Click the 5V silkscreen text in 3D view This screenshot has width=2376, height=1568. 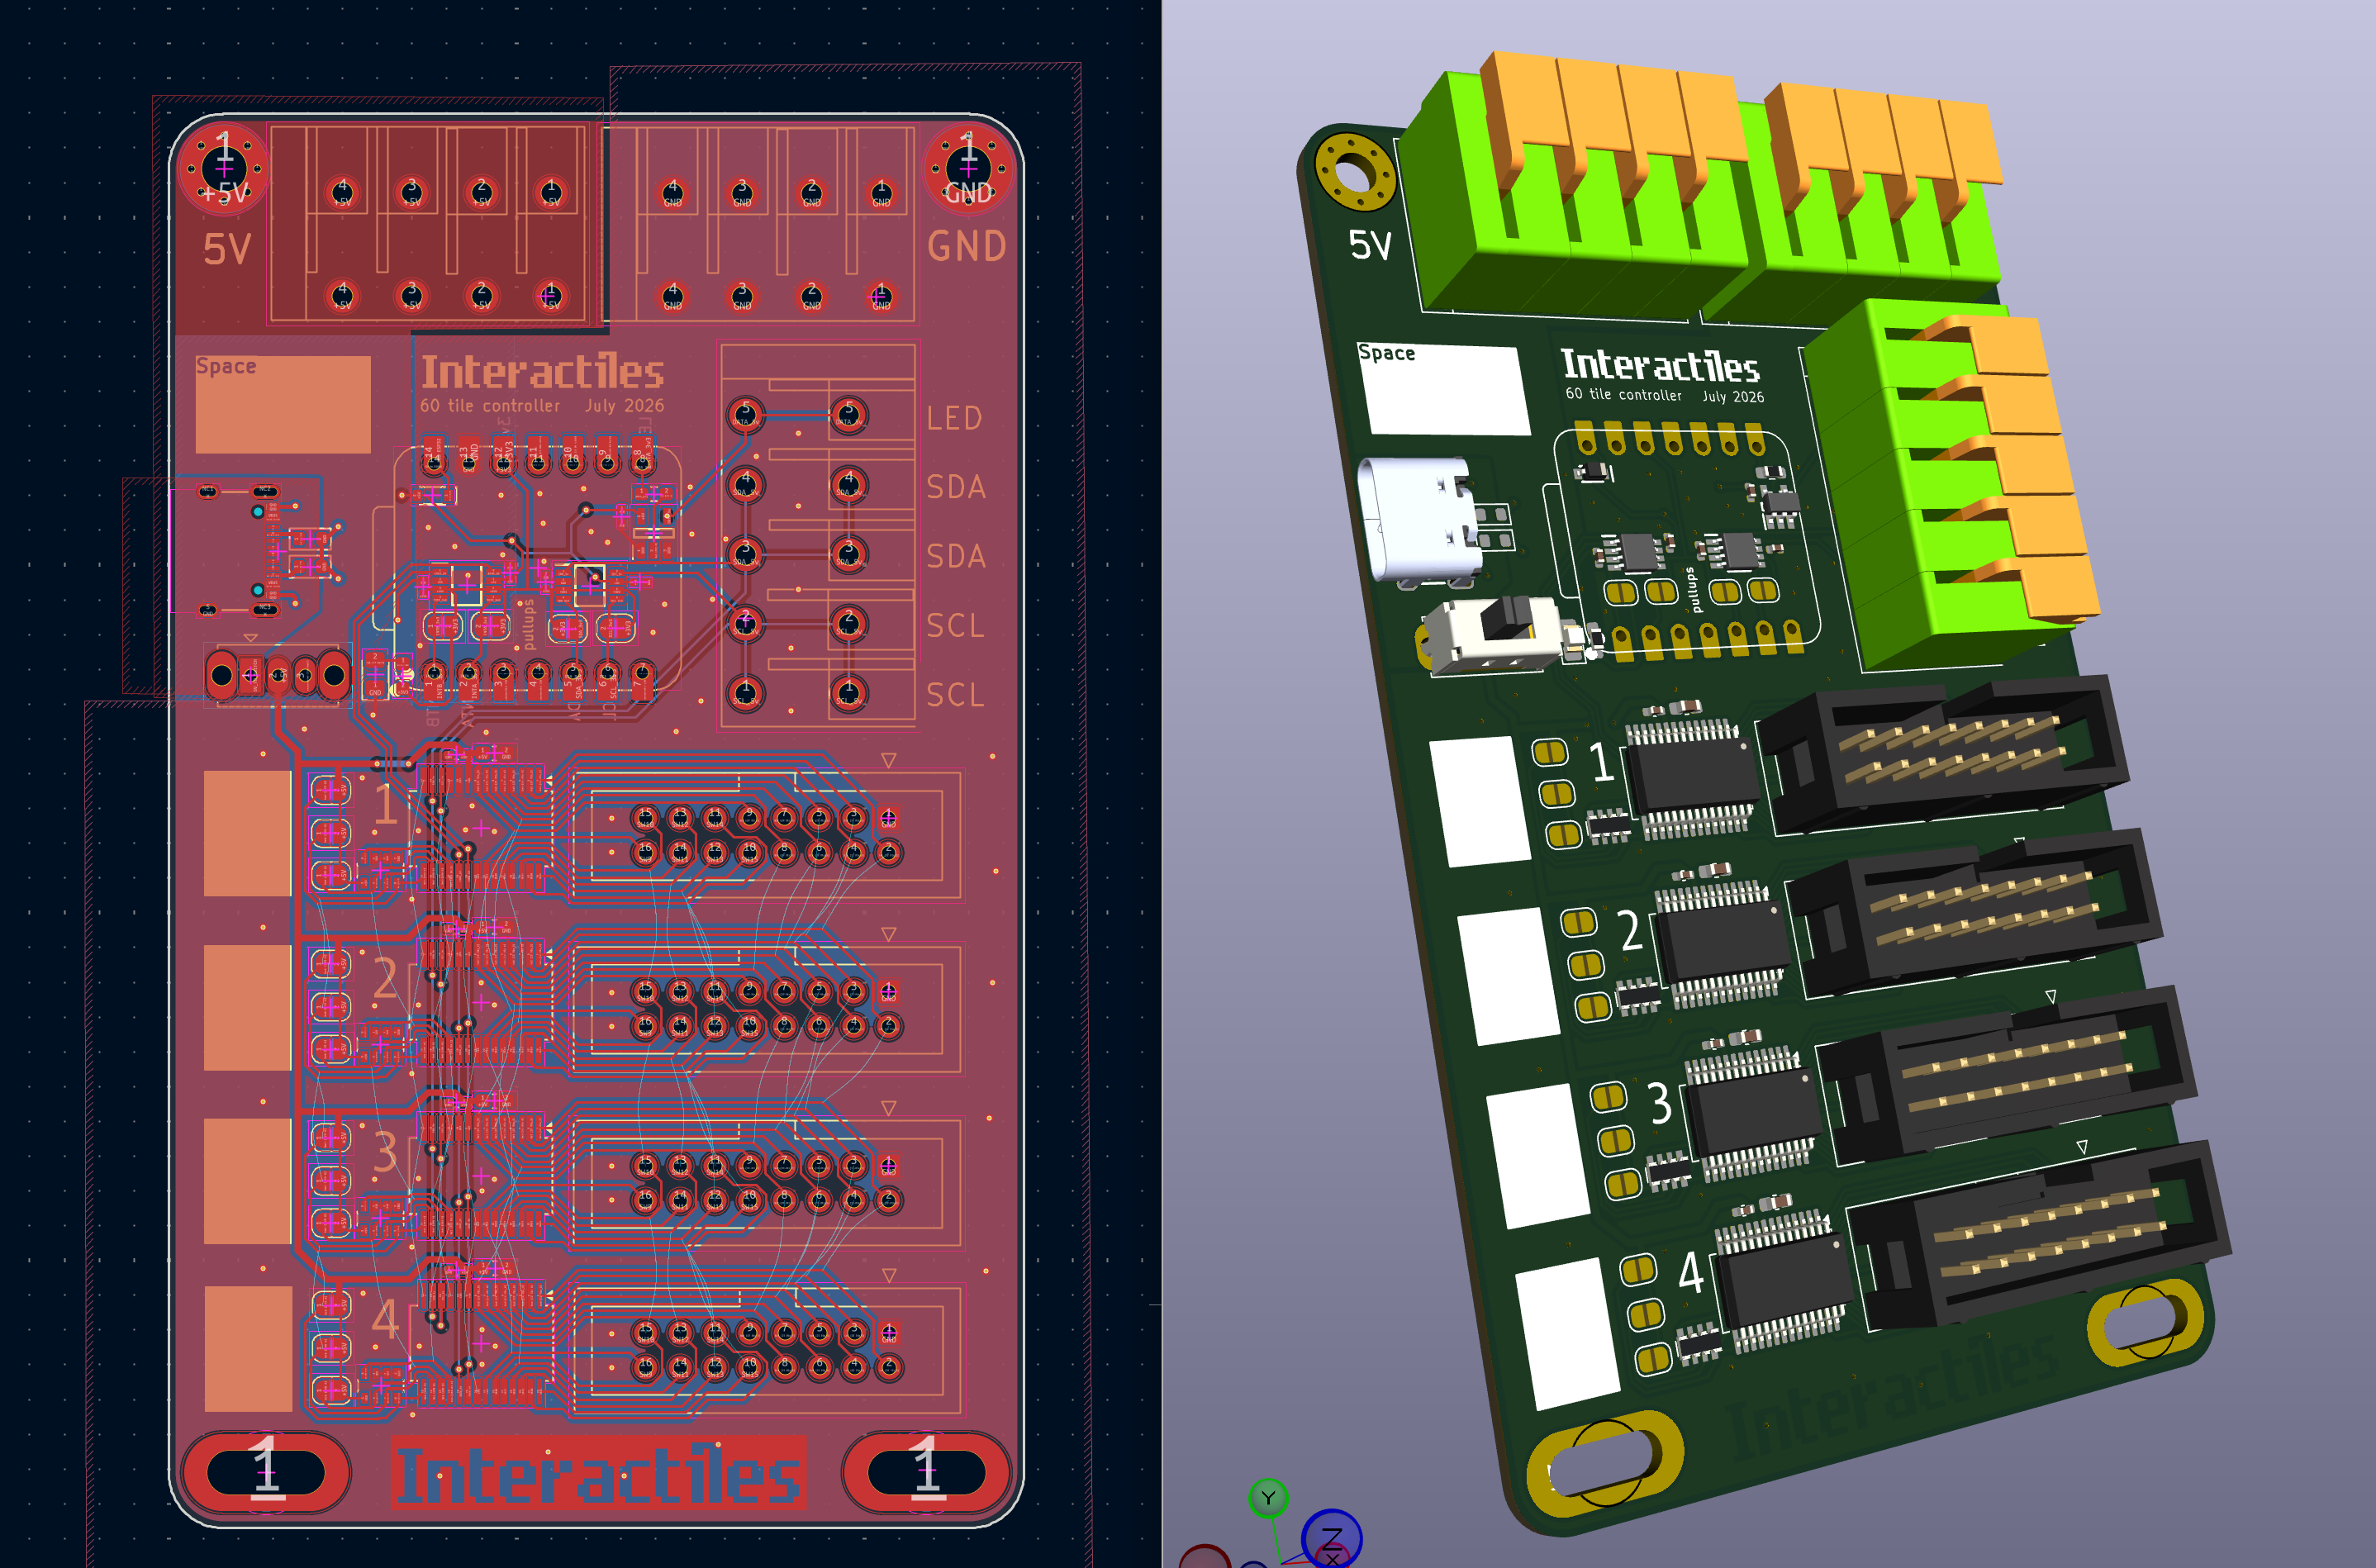[x=1370, y=246]
